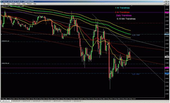Click the application icon in the title bar
Image resolution: width=170 pixels, height=103 pixels.
point(2,2)
